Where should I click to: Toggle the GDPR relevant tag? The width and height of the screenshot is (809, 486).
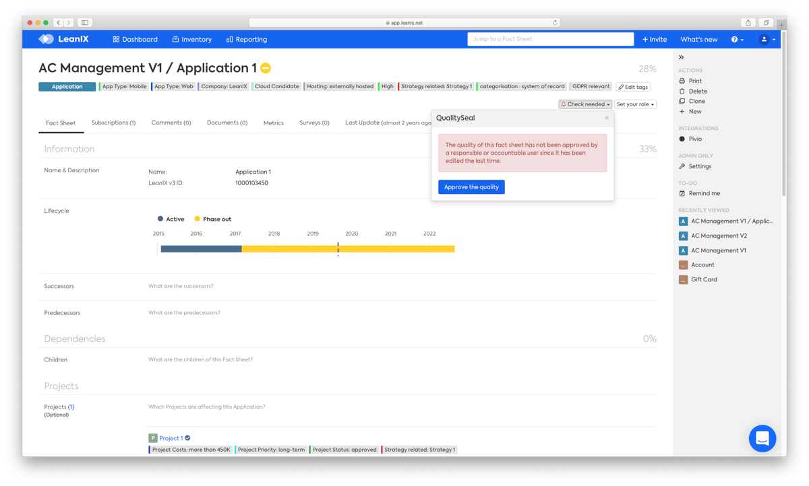(590, 86)
